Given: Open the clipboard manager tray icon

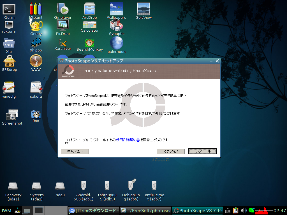Looking at the screenshot, I should click(236, 211).
